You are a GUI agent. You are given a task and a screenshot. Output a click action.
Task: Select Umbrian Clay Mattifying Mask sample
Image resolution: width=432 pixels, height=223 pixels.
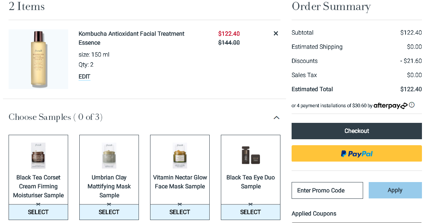(109, 212)
